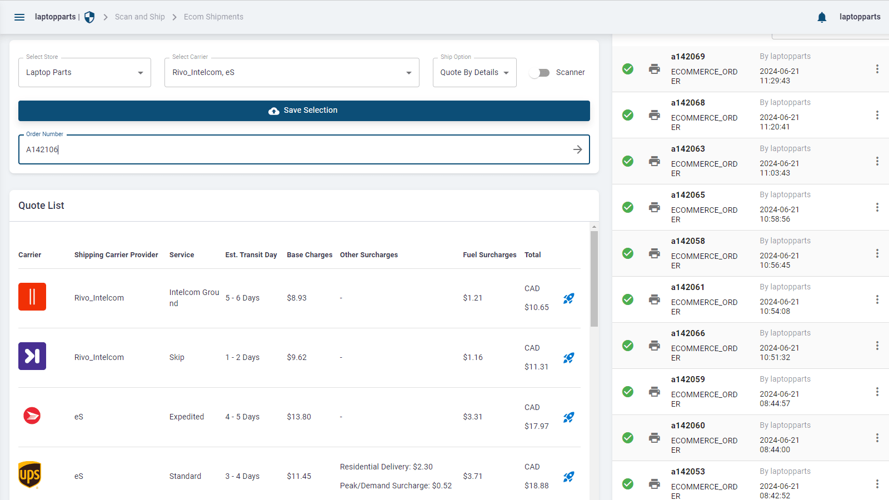Print label for order a142068
This screenshot has width=889, height=500.
(655, 115)
